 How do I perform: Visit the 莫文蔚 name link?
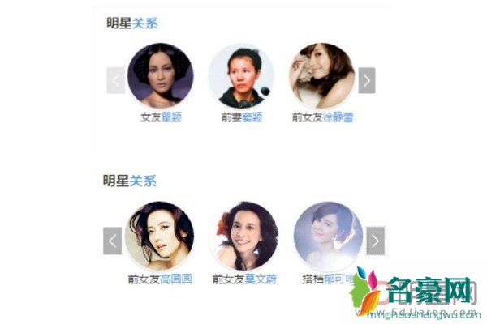(x=261, y=279)
